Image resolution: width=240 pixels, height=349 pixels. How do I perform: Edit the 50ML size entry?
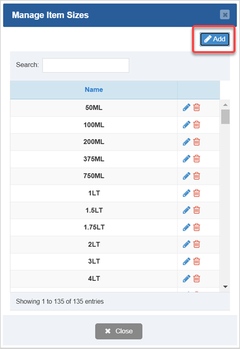186,107
